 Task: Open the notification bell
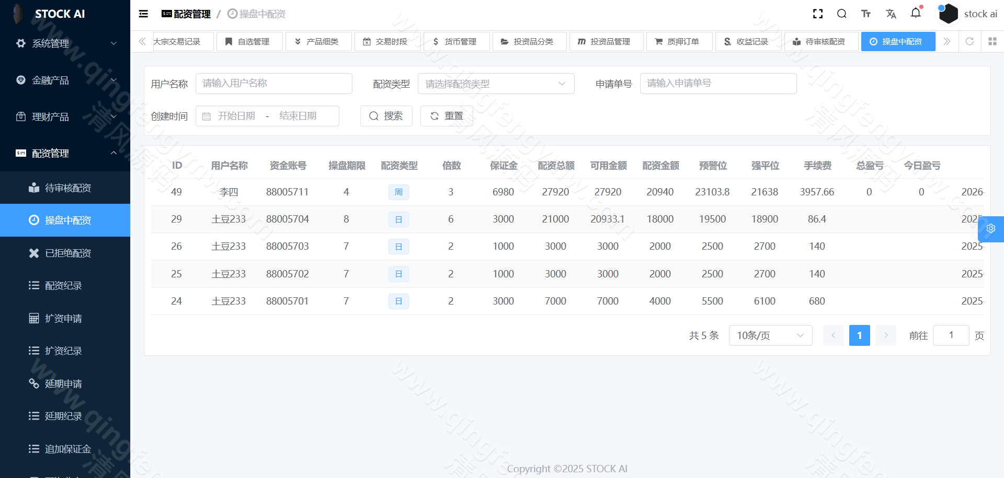916,14
